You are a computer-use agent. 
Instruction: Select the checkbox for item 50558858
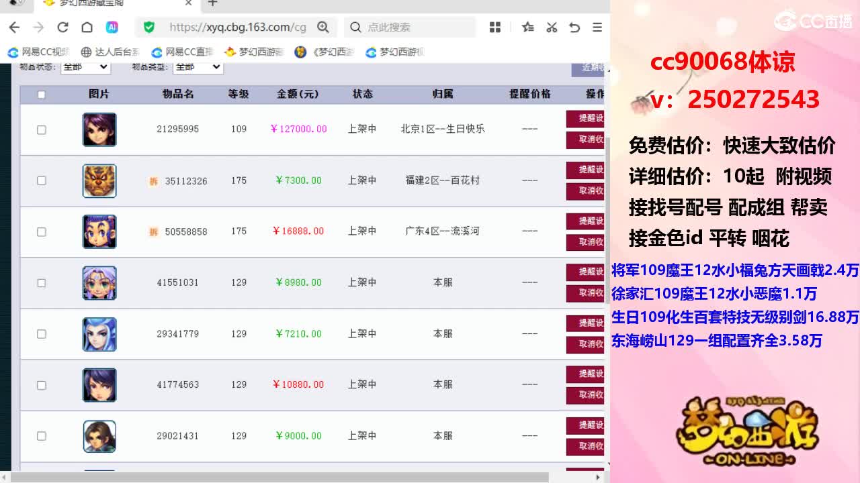(x=41, y=231)
